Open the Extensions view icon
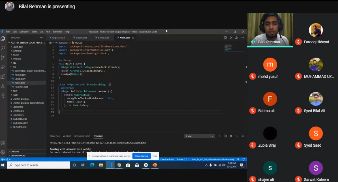Image resolution: width=338 pixels, height=182 pixels. tap(3, 77)
